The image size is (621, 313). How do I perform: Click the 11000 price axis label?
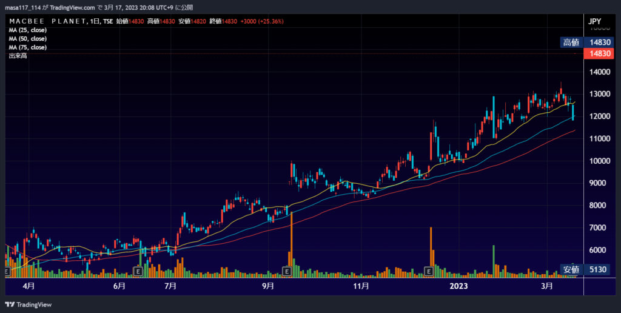pyautogui.click(x=600, y=139)
